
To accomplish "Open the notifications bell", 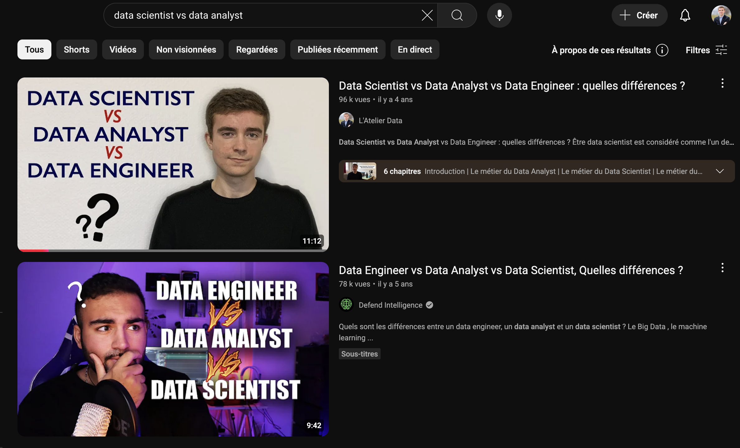I will coord(685,15).
